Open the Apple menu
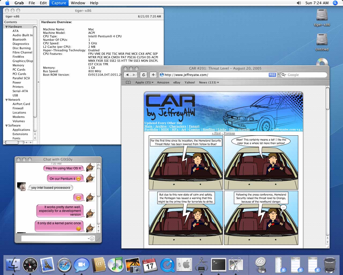This screenshot has height=275, width=343. 7,3
